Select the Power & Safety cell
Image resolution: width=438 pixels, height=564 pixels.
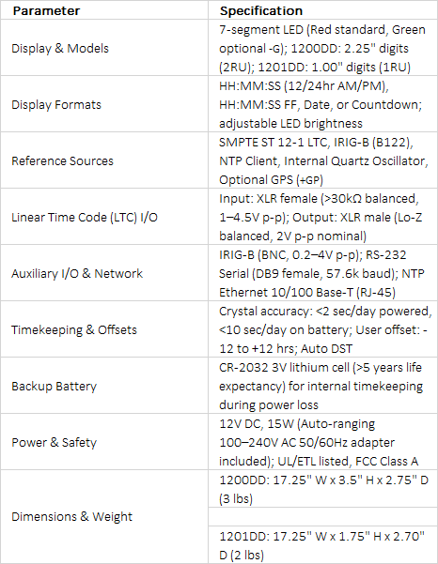(104, 442)
